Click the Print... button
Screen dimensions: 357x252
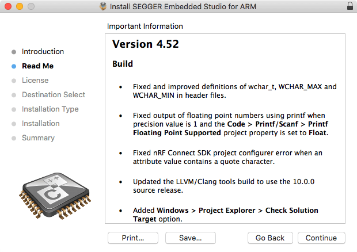(x=132, y=238)
